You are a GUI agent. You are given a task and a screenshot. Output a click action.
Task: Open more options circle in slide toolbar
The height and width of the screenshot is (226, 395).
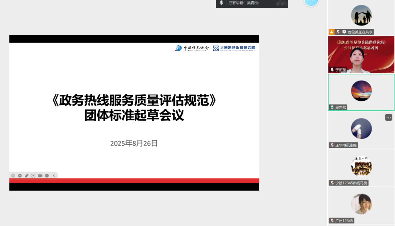[x=47, y=176]
